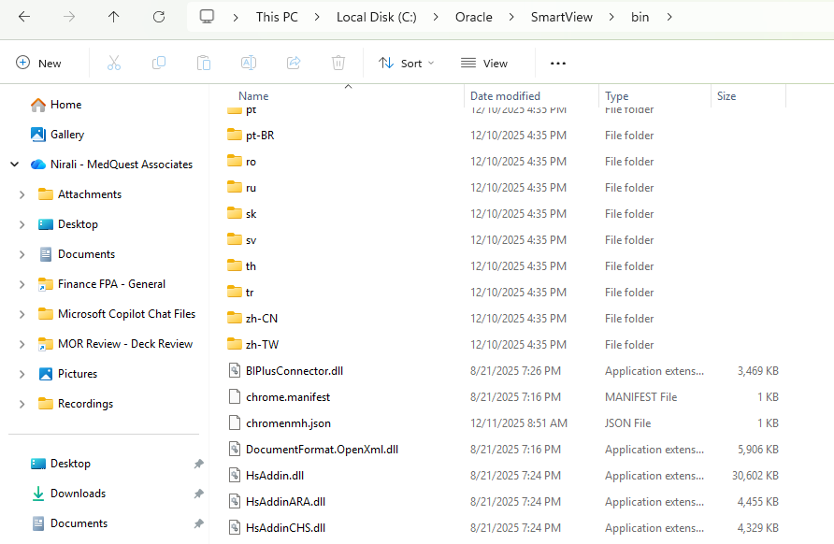
Task: Open the Sort dropdown
Action: point(407,63)
